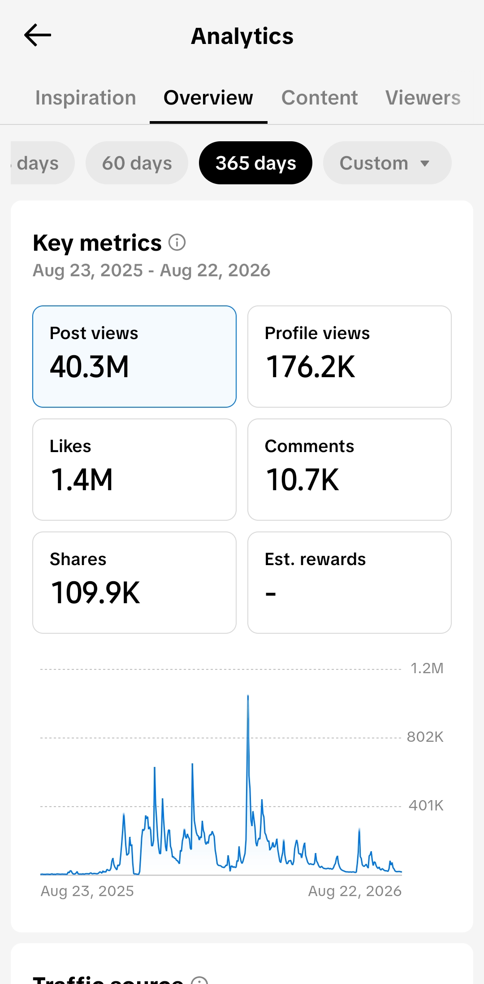Select the Likes metric card
This screenshot has height=984, width=484.
(x=134, y=470)
